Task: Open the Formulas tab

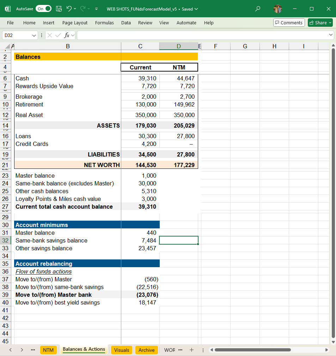Action: pos(104,23)
